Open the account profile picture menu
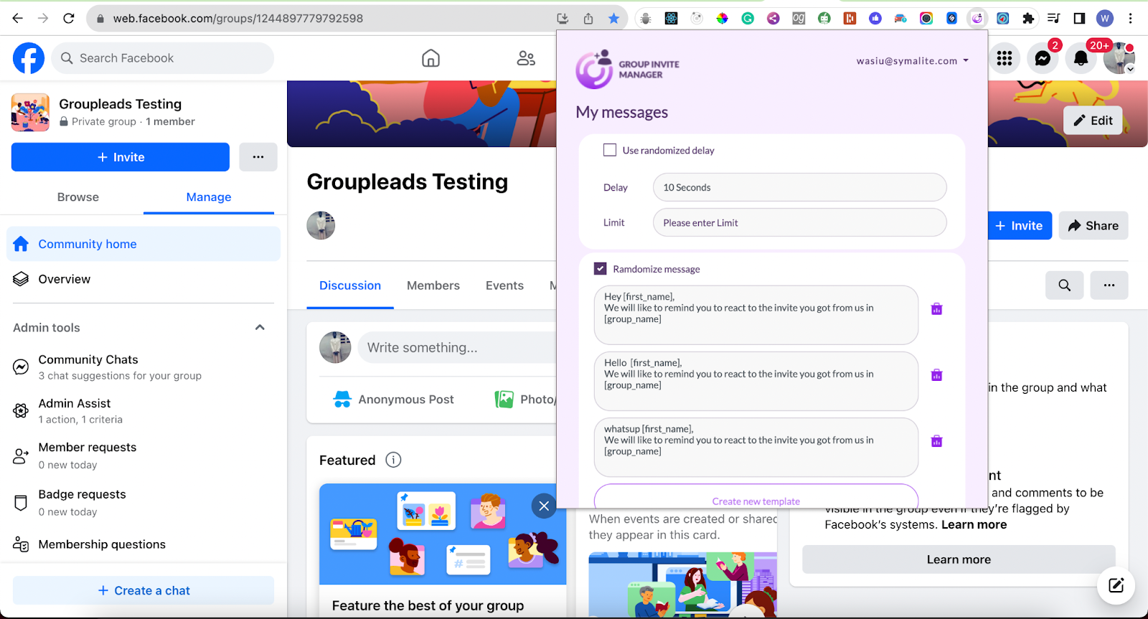 [1119, 58]
